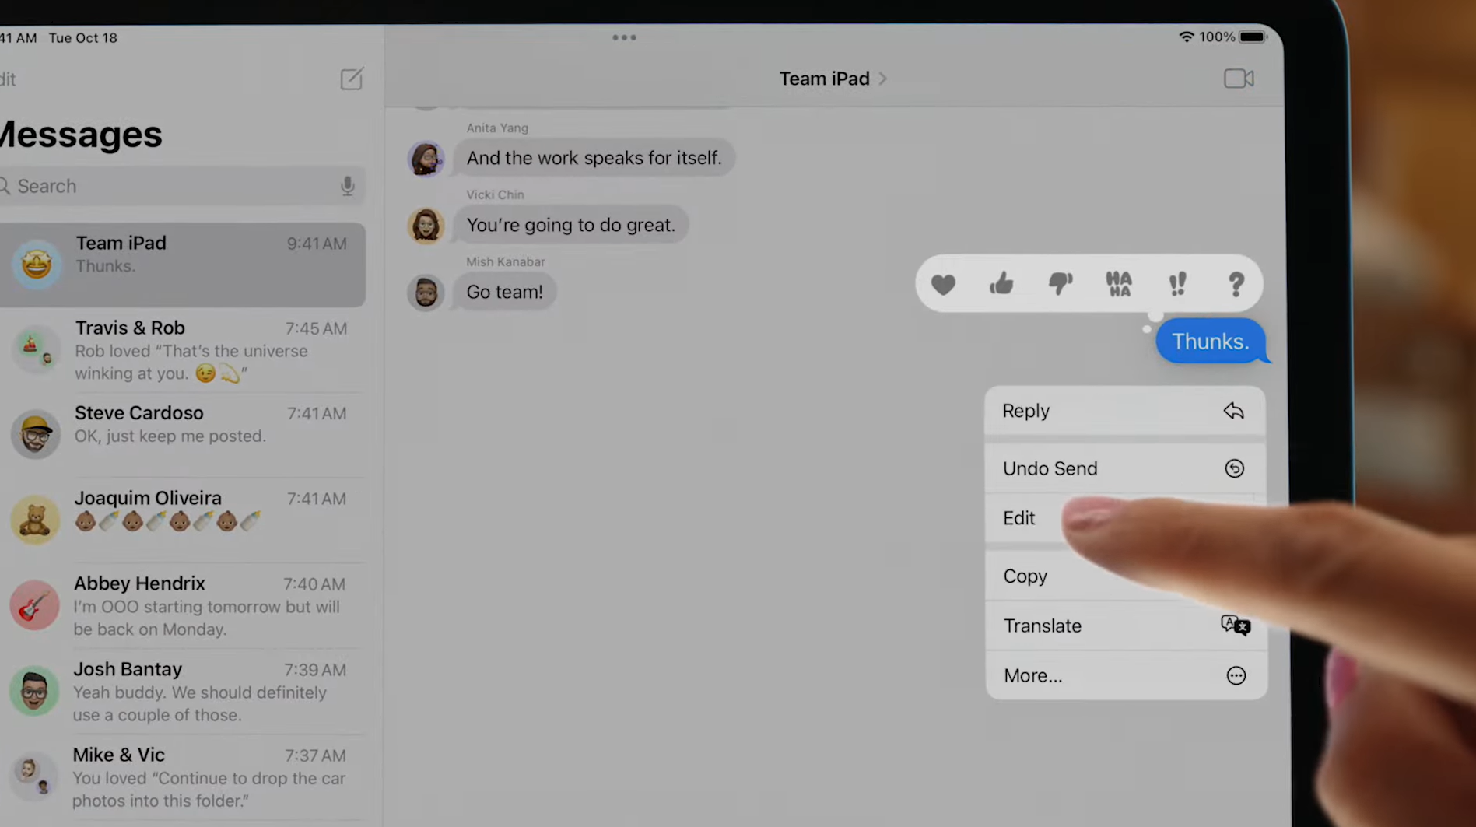Choose Reply from the context menu
Screen dimensions: 1476x827
click(x=1125, y=411)
